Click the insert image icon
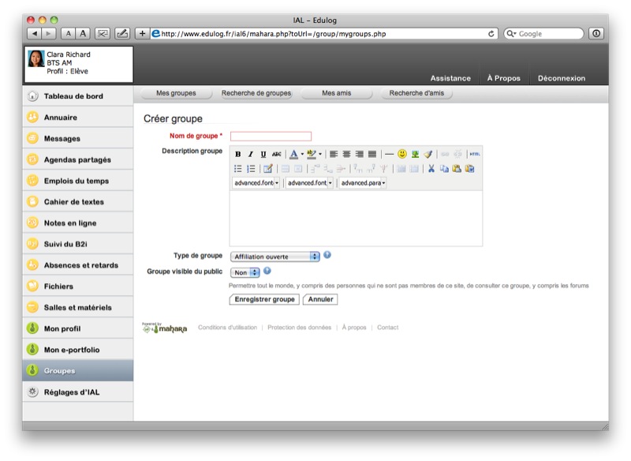The height and width of the screenshot is (461, 631). 415,154
